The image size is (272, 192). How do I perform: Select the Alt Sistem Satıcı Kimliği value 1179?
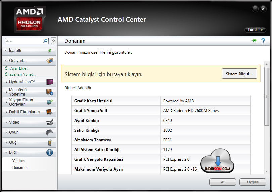(168, 149)
